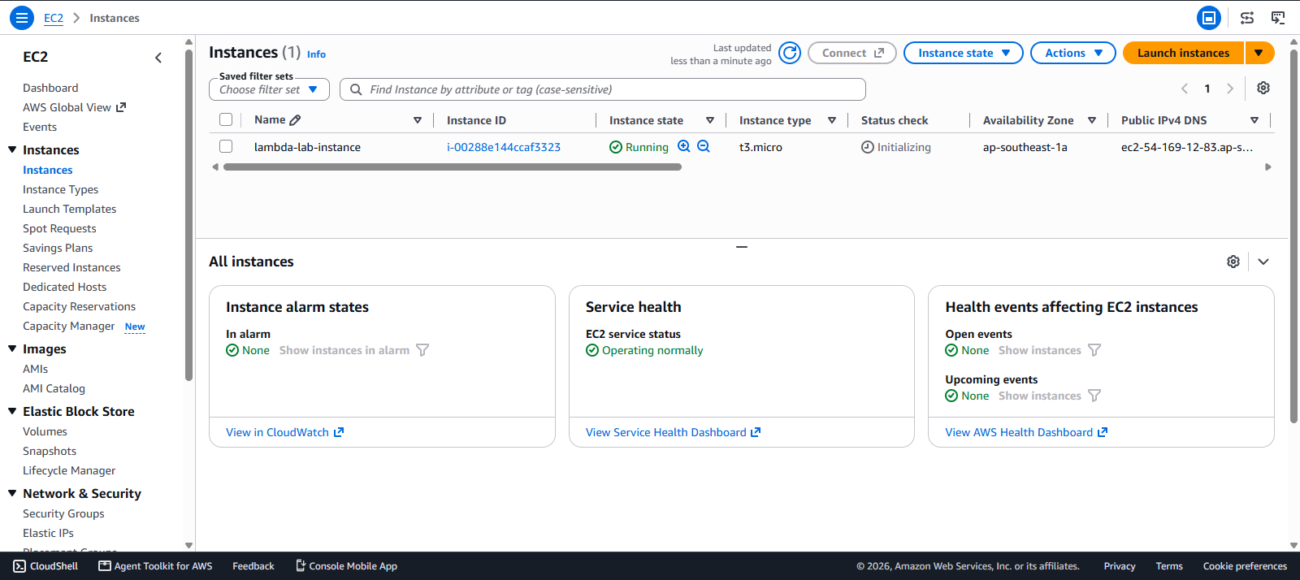Select the lambda-lab-instance row checkbox

[x=226, y=146]
